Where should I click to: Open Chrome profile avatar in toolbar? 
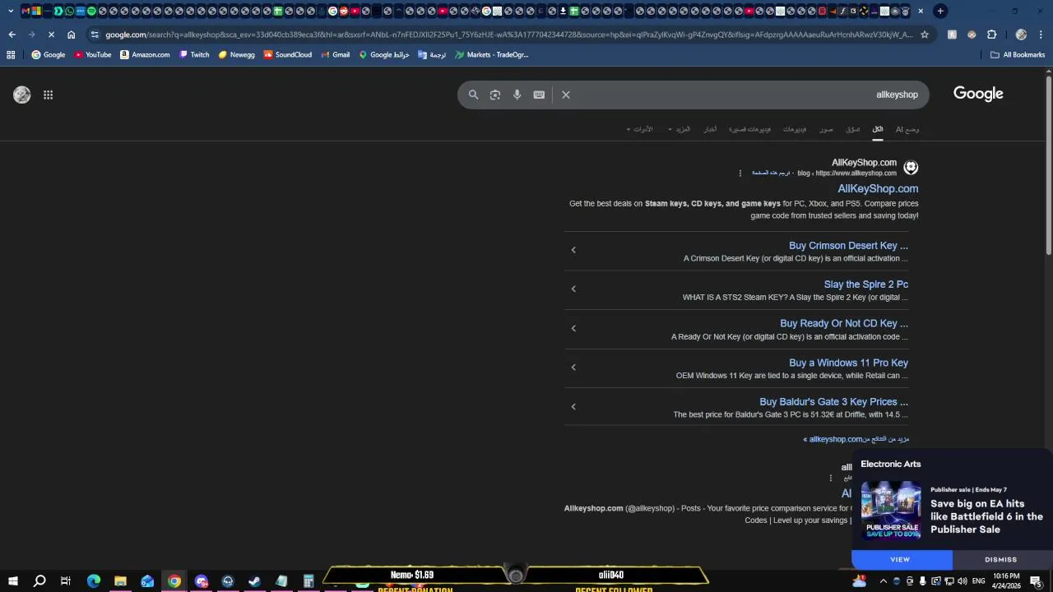1021,35
